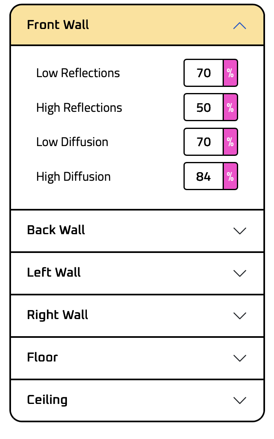Click the Ceiling header label

(x=47, y=400)
